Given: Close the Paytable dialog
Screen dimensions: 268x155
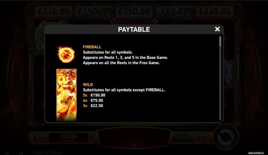Looking at the screenshot, I should click(217, 29).
